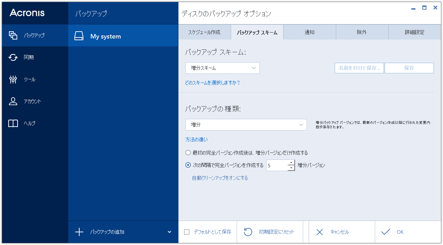Open the バックアップの種類 dropdown showing 増分

246,125
